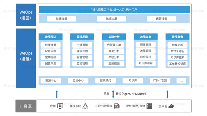Click 健康度量 under 故障预防
Screen dimensions: 207x116
click(x=51, y=45)
